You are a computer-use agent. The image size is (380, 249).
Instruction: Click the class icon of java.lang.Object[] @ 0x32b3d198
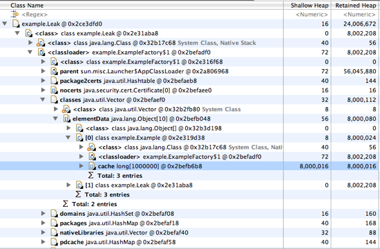pos(79,128)
